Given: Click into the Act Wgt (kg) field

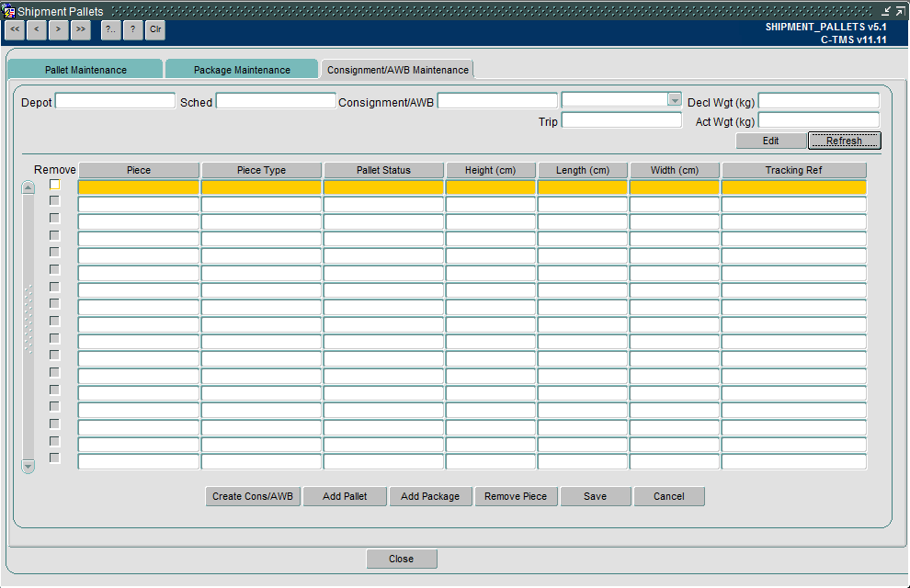Looking at the screenshot, I should click(x=819, y=120).
